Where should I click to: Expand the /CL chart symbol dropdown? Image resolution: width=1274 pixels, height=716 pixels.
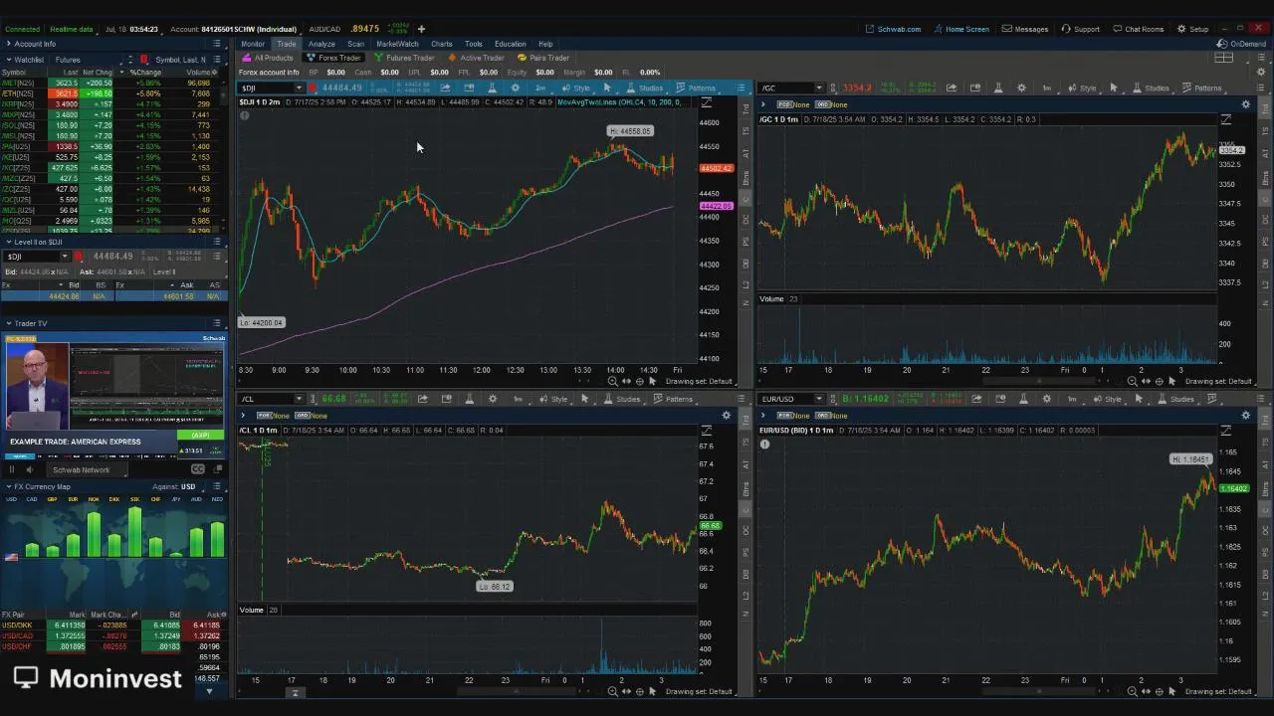[298, 399]
